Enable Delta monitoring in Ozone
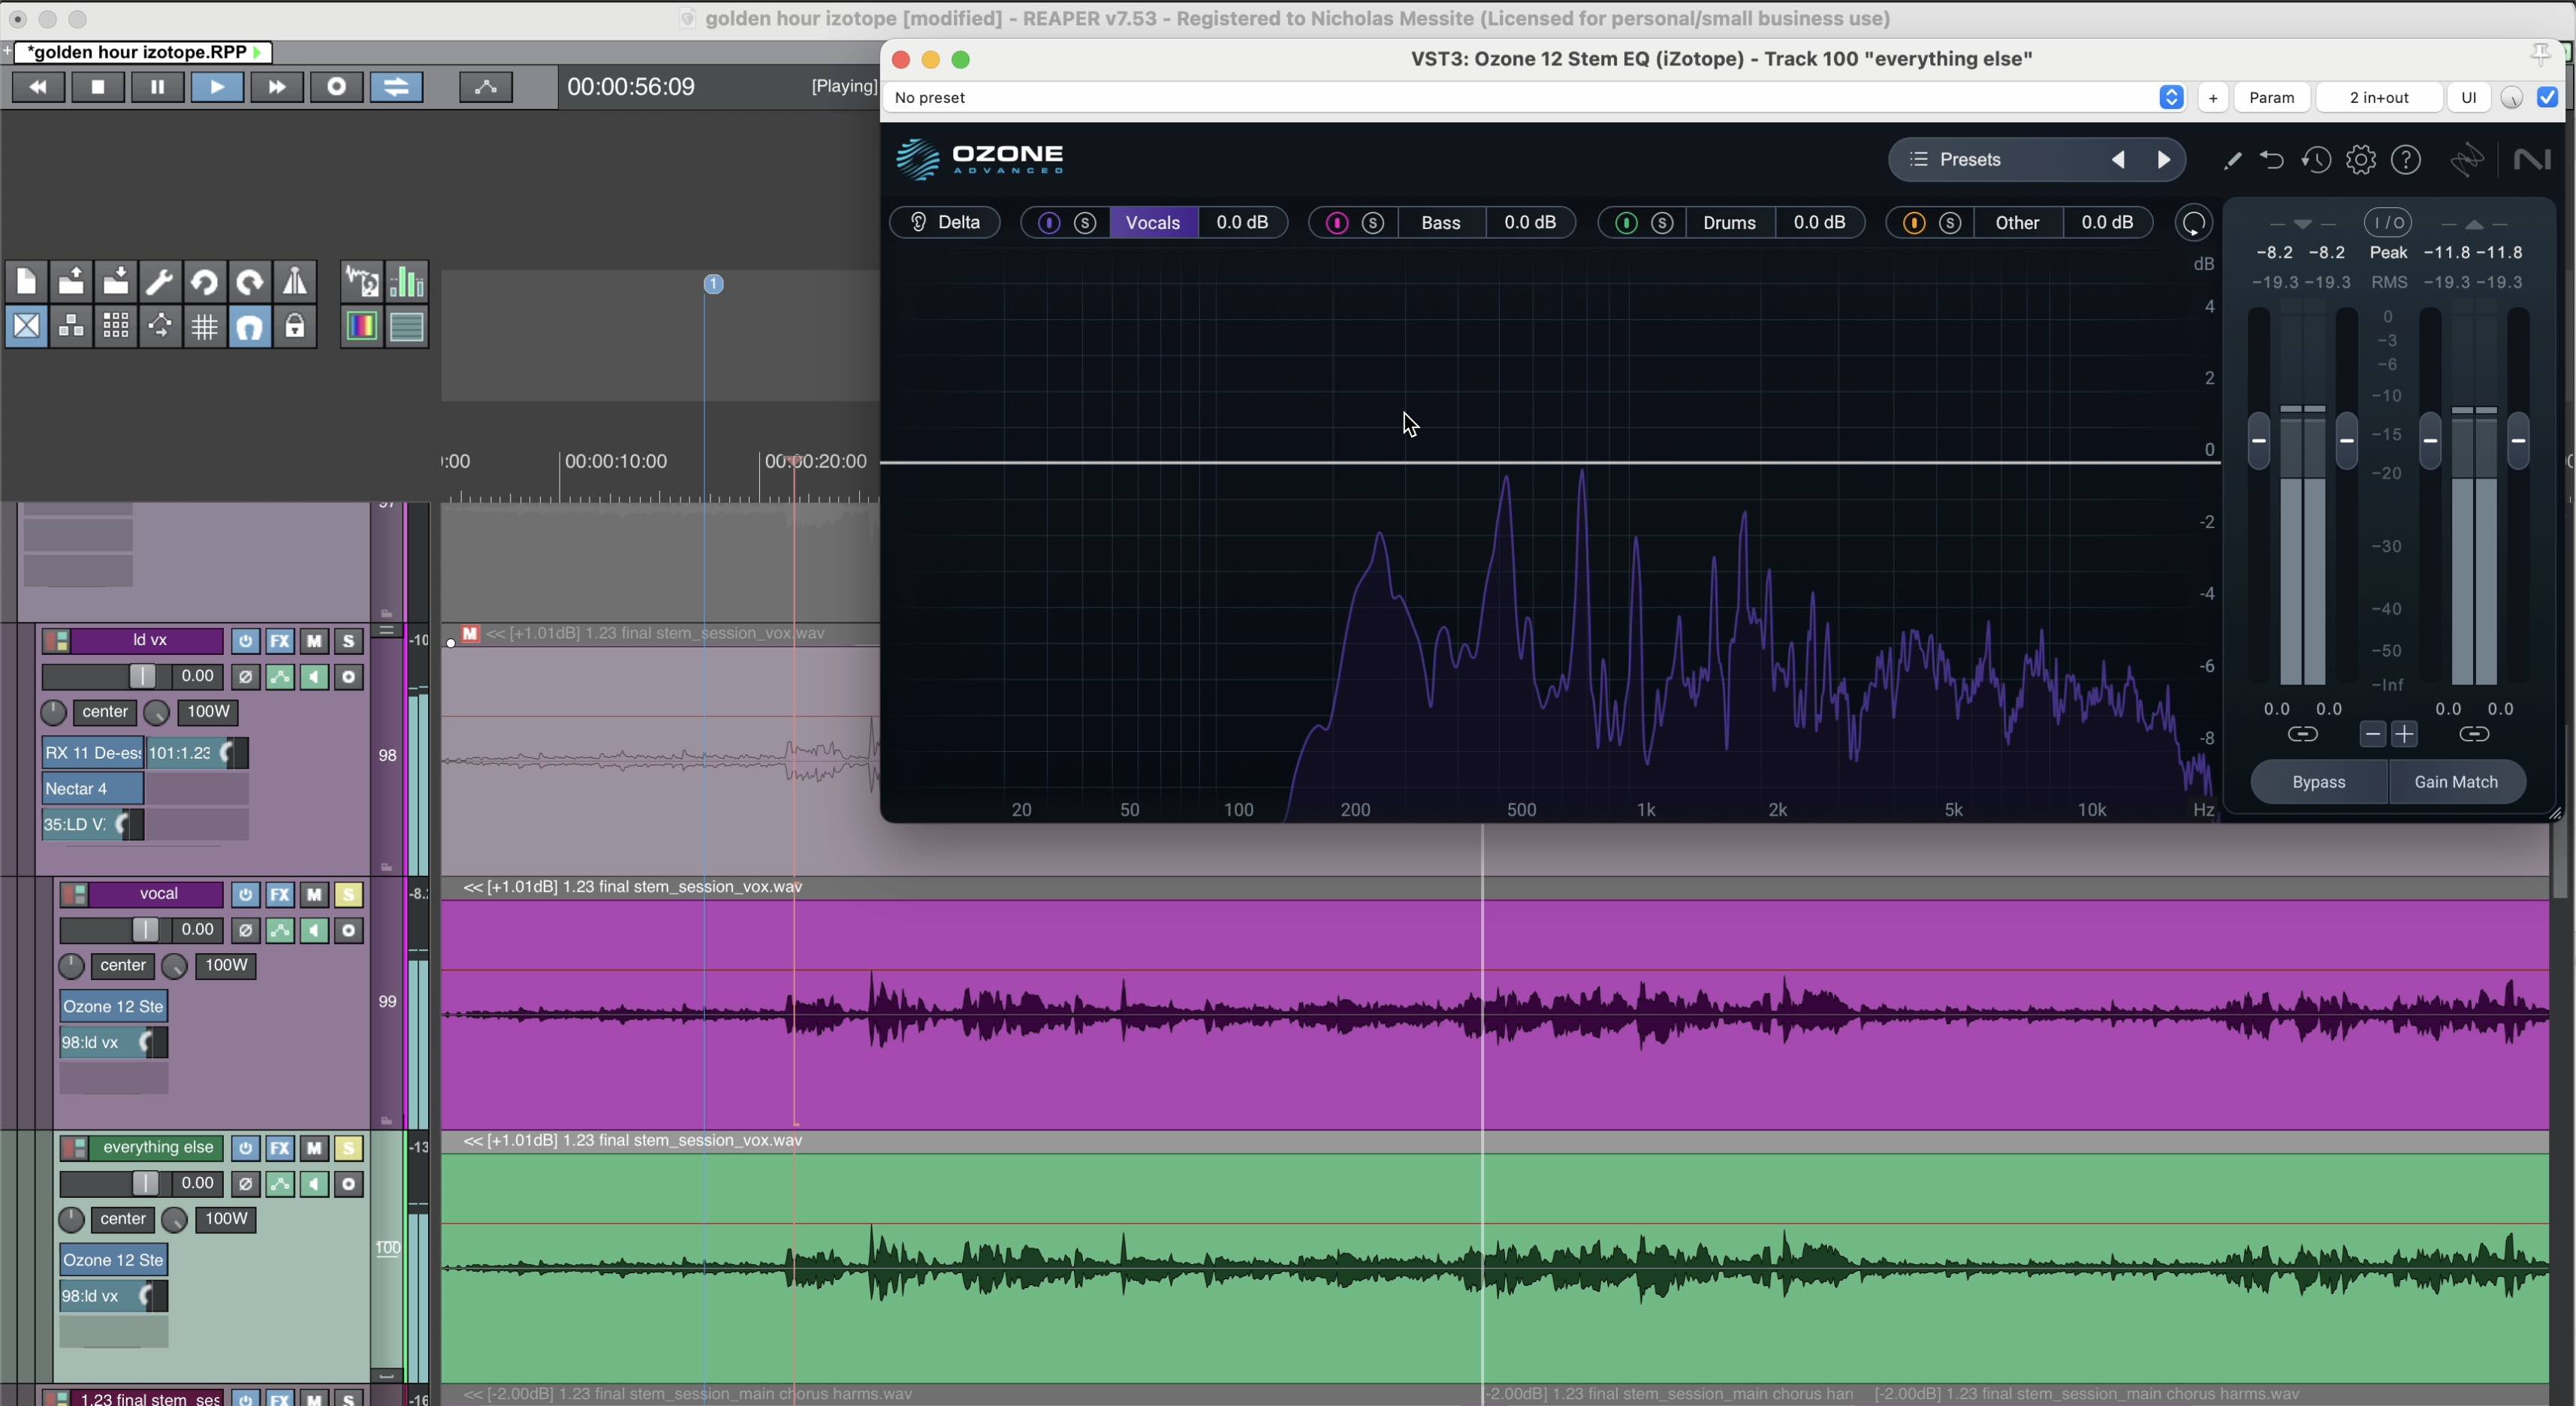This screenshot has width=2576, height=1406. click(944, 222)
